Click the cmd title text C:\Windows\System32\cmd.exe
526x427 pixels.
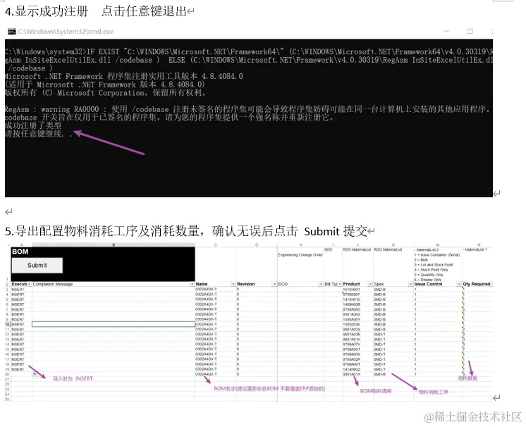pyautogui.click(x=66, y=32)
